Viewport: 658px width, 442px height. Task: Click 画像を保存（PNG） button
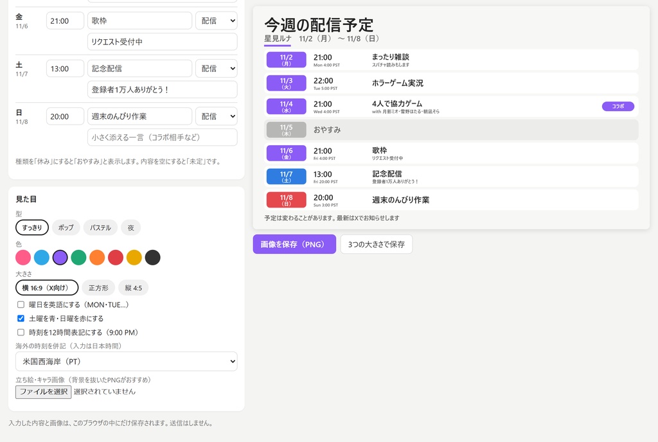pos(294,244)
